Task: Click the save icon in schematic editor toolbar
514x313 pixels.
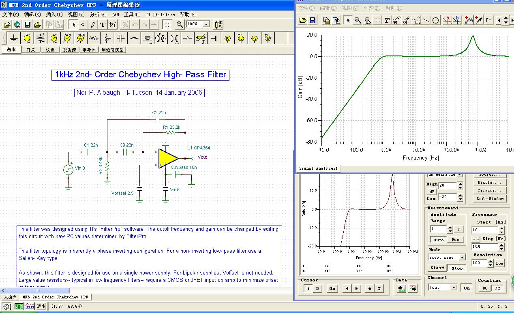Action: click(x=27, y=24)
